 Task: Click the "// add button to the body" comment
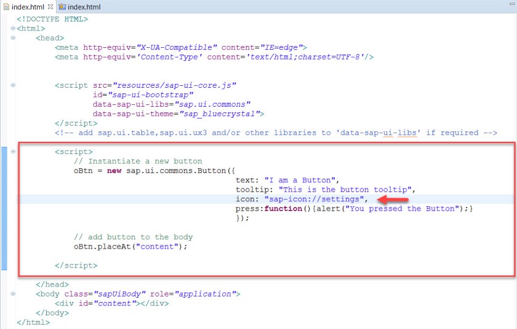click(x=133, y=237)
